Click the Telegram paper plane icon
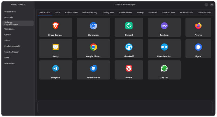This screenshot has height=117, width=217. coord(56,68)
